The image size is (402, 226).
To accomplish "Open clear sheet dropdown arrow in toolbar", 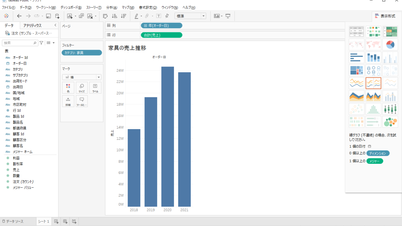I will 96,16.
